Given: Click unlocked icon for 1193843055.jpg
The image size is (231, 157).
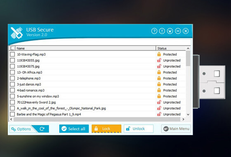Looking at the screenshot, I should pyautogui.click(x=159, y=60).
